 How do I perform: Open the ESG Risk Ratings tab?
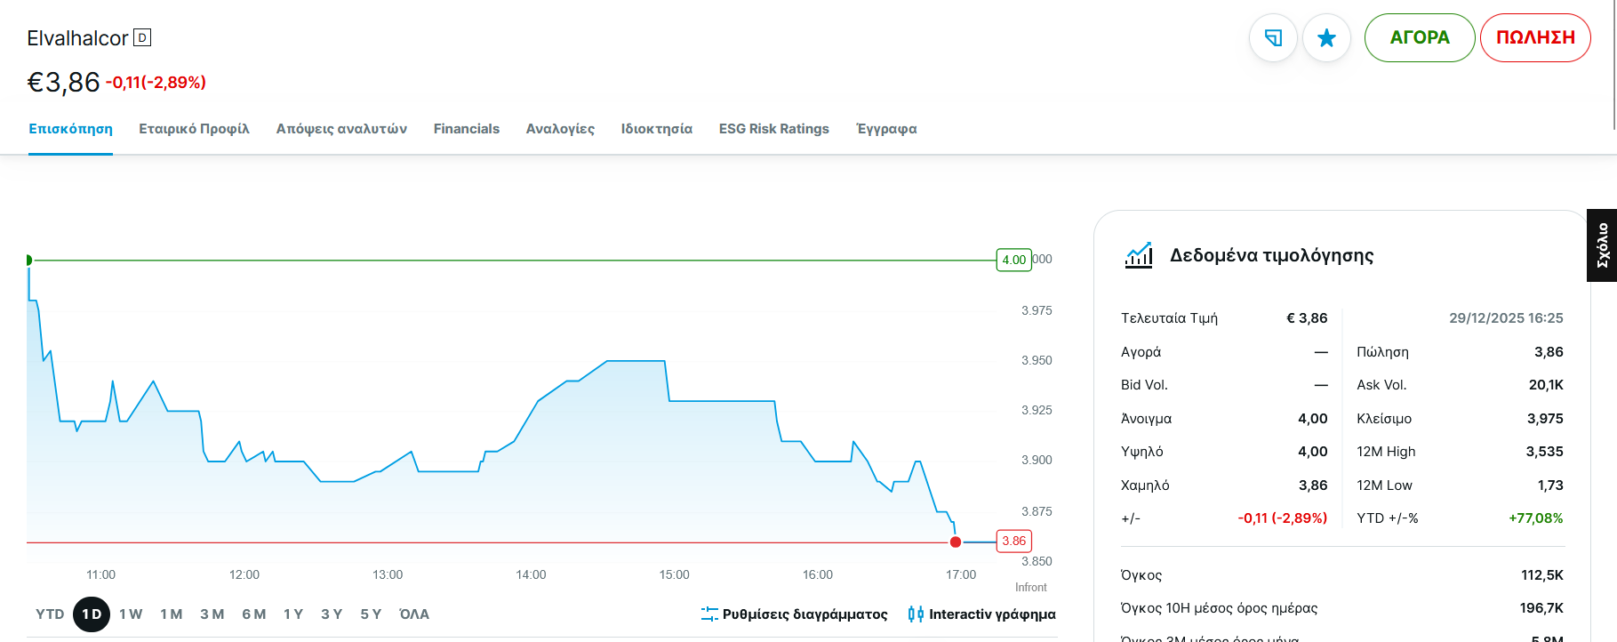(773, 129)
